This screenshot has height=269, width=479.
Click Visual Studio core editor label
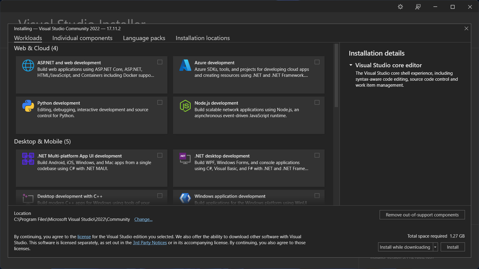tap(388, 65)
